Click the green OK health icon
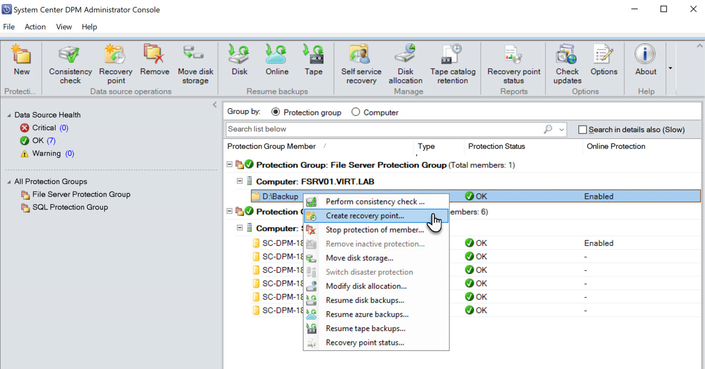Viewport: 705px width, 369px height. tap(24, 140)
